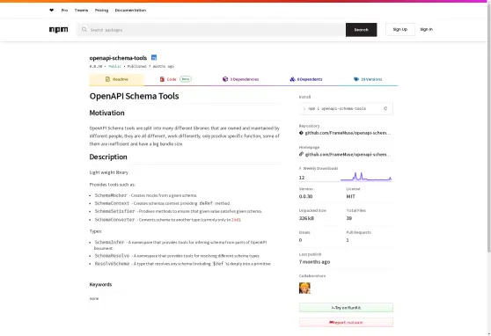The image size is (491, 336).
Task: Click the Public label under package name
Action: point(114,66)
